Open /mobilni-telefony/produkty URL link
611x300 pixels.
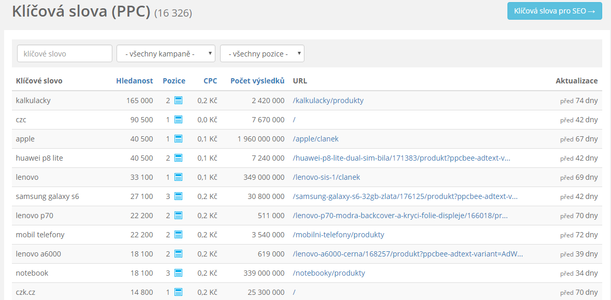(339, 235)
